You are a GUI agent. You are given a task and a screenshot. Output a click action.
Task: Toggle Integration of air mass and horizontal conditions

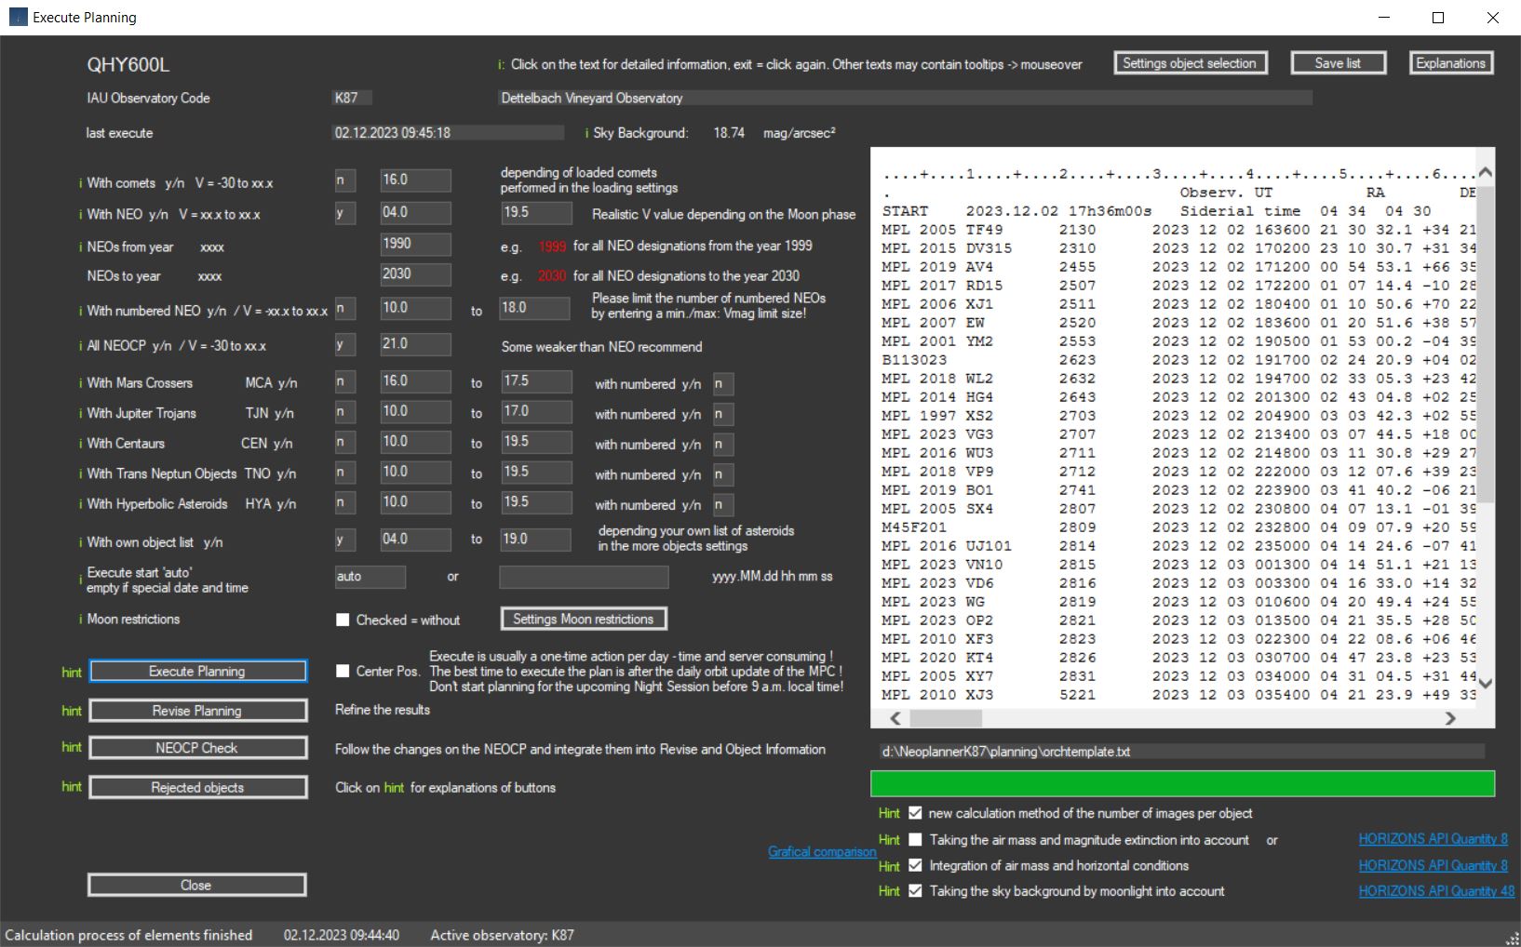click(915, 865)
